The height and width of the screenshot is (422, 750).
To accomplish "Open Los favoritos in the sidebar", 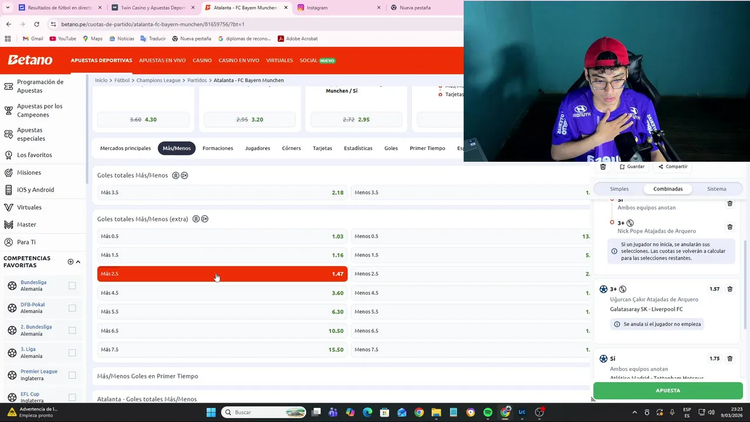I will [x=35, y=155].
